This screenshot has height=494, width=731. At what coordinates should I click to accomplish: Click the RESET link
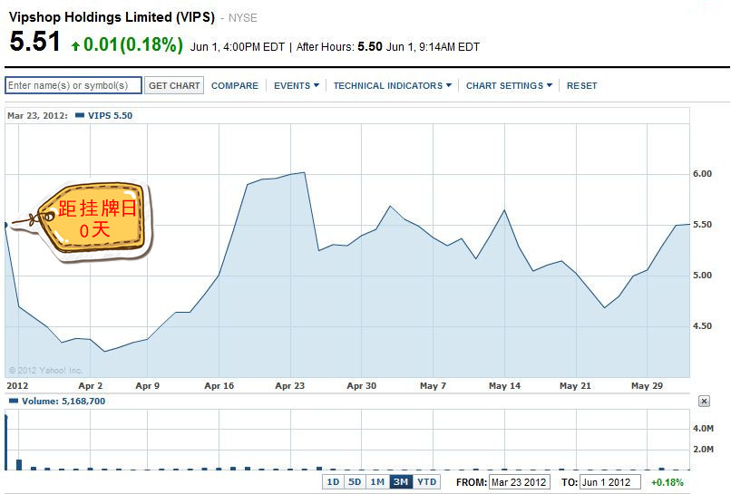click(x=582, y=86)
